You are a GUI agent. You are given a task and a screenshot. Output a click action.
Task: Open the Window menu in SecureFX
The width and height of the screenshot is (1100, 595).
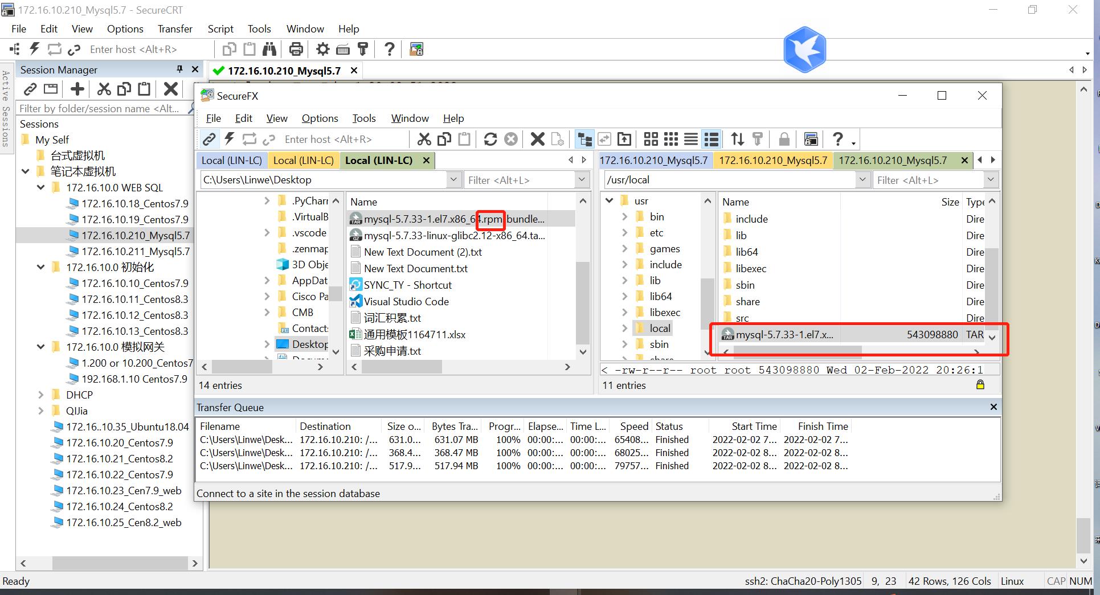[410, 118]
